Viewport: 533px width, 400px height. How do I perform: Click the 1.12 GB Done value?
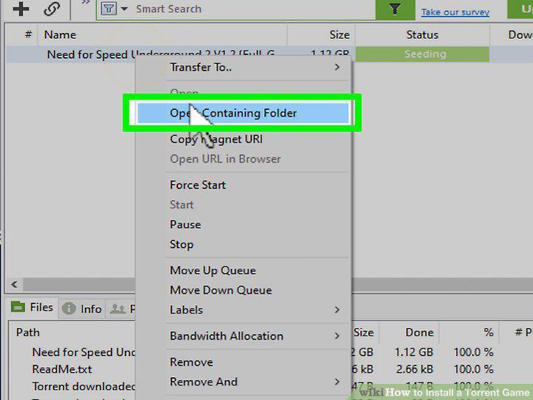tap(414, 352)
